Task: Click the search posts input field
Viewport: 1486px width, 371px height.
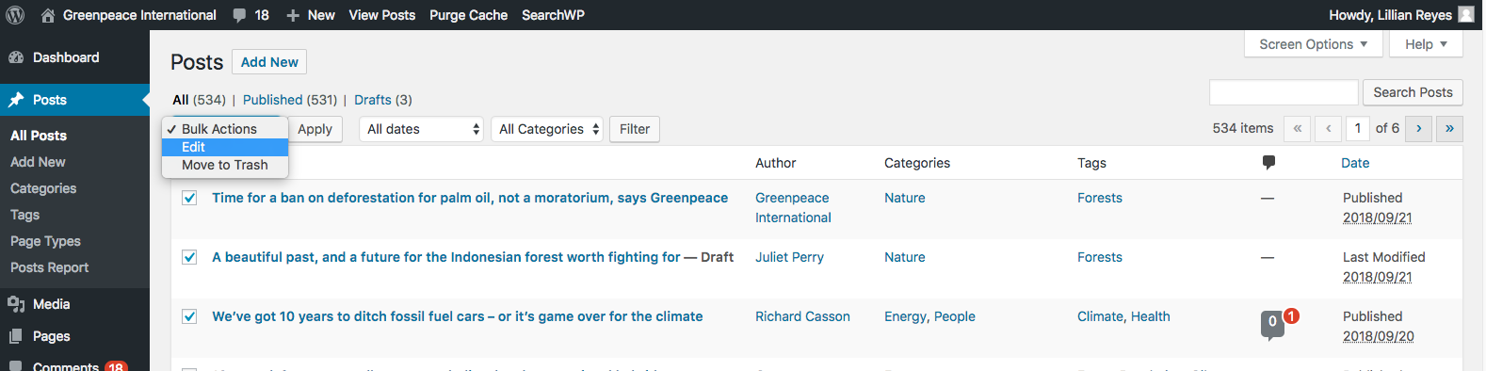Action: [x=1284, y=92]
